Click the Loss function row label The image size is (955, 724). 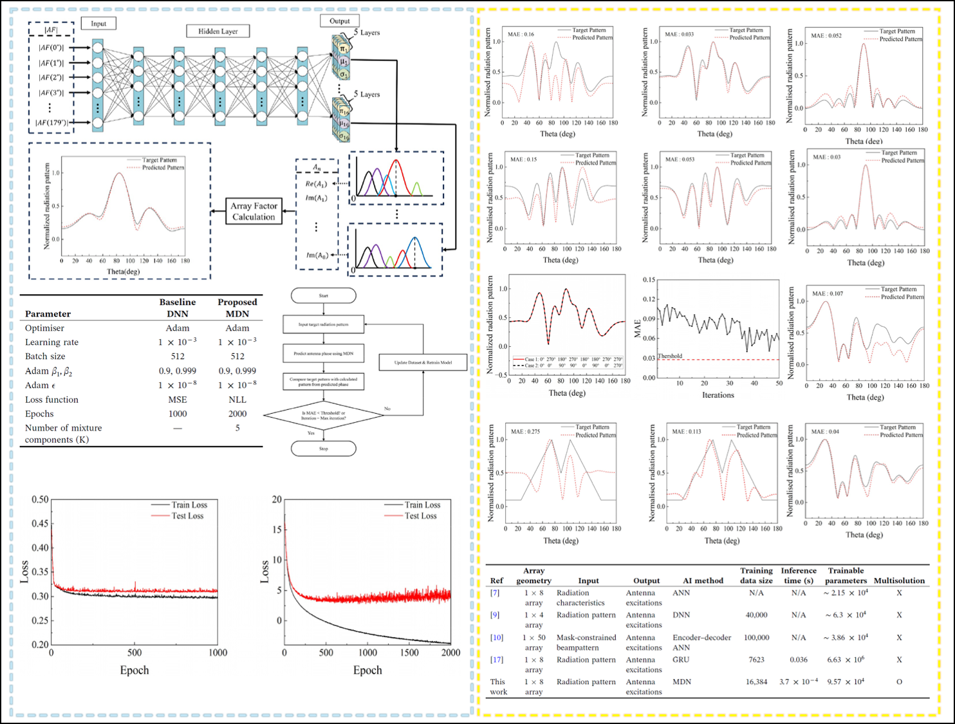point(51,400)
